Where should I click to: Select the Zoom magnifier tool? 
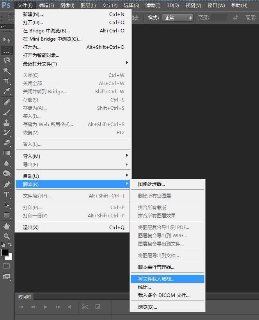click(x=7, y=236)
